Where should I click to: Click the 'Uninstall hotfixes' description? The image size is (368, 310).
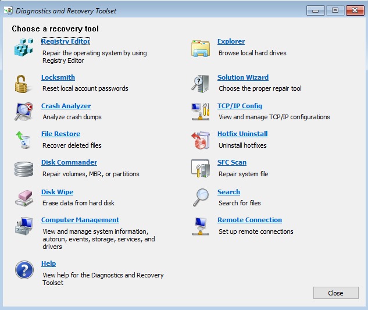point(242,145)
